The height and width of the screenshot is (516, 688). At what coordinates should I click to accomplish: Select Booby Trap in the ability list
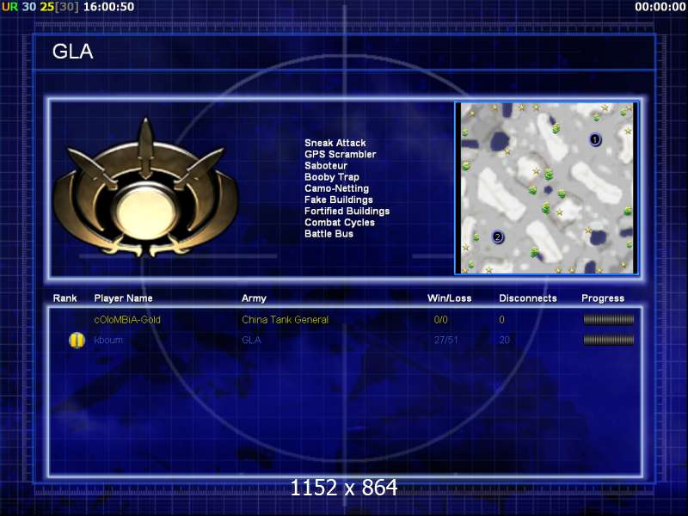tap(332, 177)
